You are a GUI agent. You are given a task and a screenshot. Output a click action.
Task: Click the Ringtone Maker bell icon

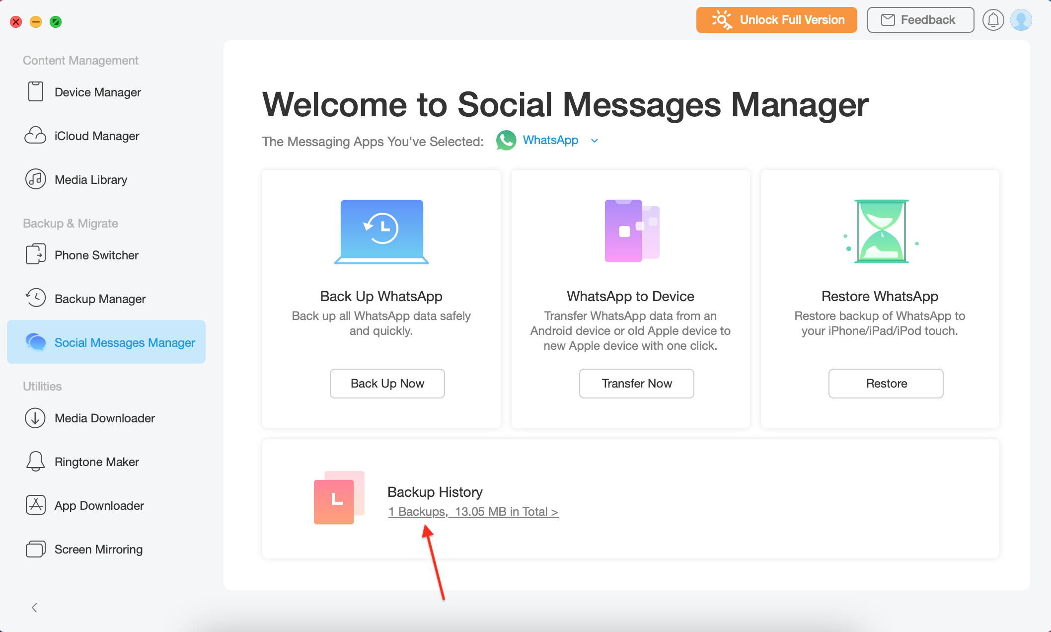coord(35,462)
